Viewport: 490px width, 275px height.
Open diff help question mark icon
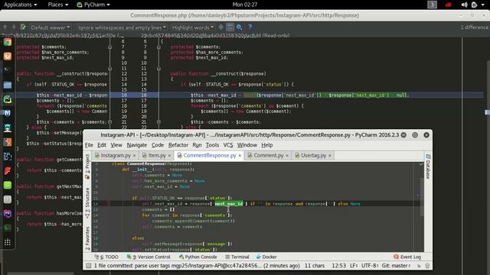[x=250, y=27]
